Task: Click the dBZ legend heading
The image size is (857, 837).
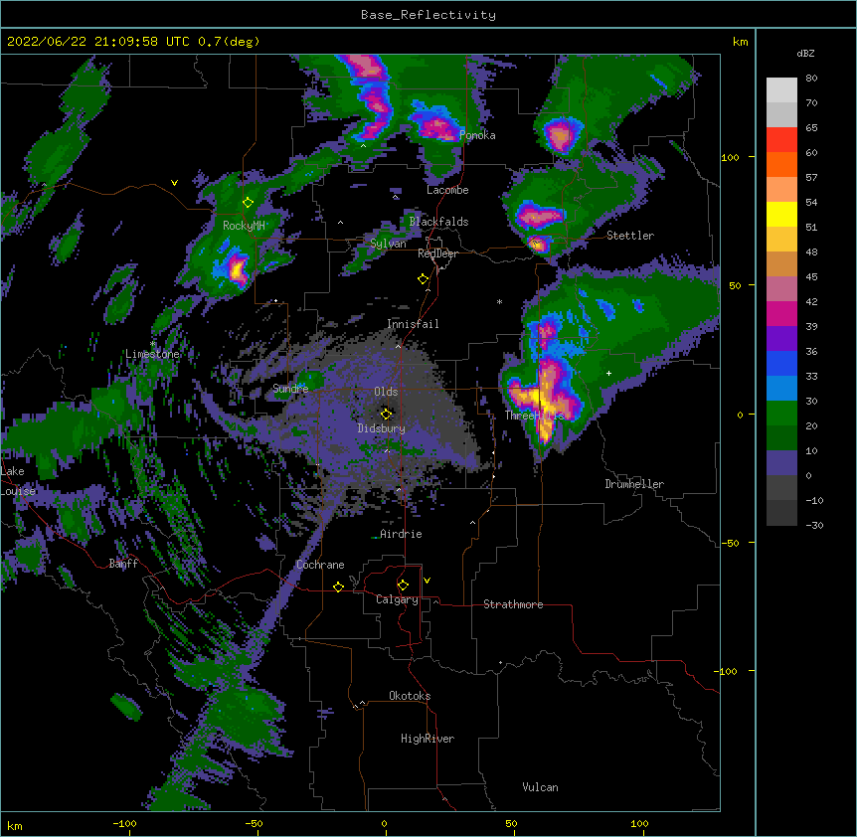Action: [x=805, y=53]
